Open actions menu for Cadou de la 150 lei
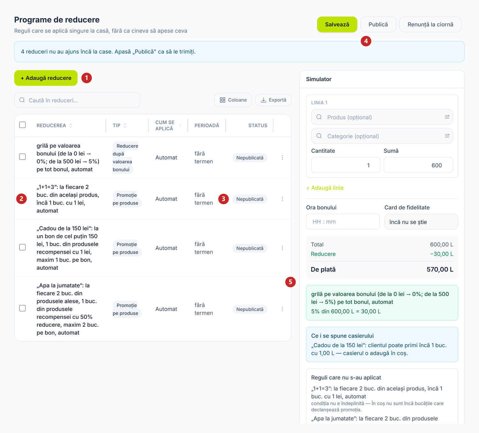Screen dimensions: 479x433 (282, 248)
